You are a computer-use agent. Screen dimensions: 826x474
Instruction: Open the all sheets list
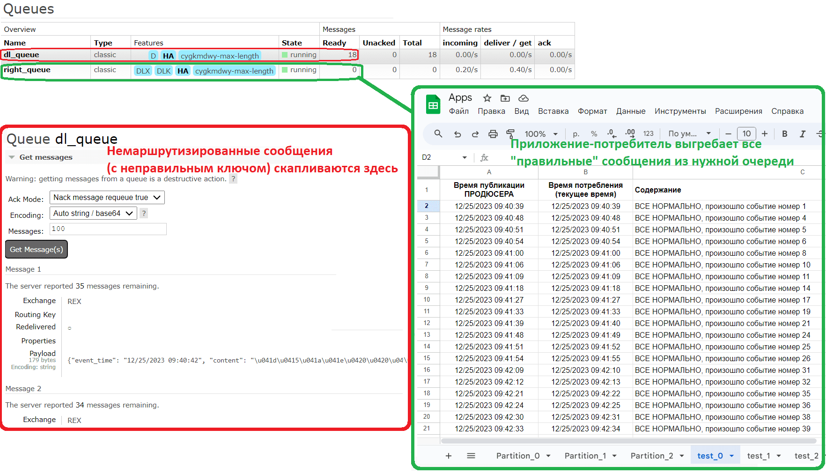point(471,456)
